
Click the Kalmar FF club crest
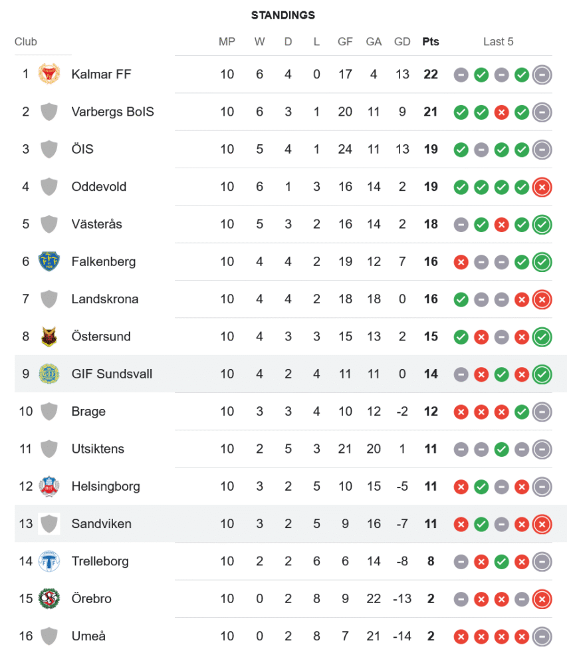[49, 74]
